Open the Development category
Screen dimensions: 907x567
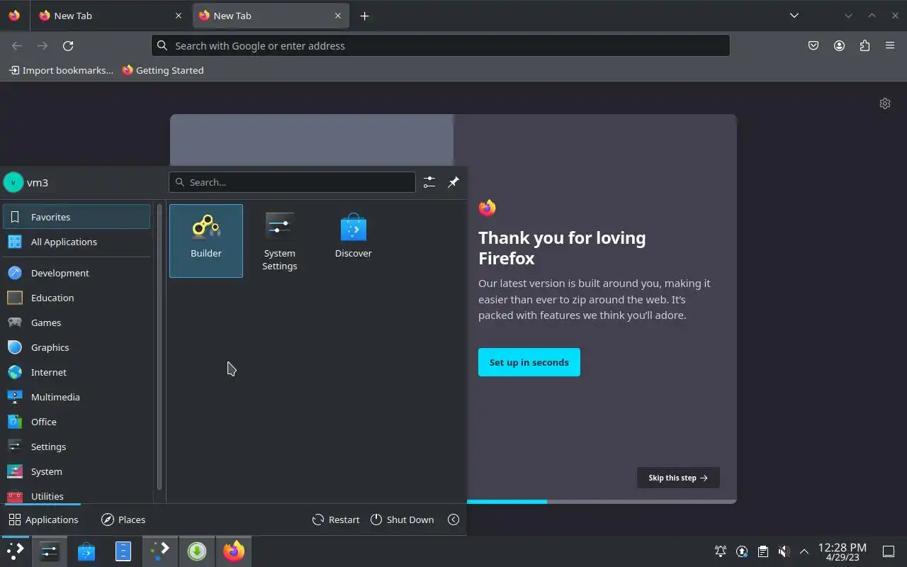point(77,273)
